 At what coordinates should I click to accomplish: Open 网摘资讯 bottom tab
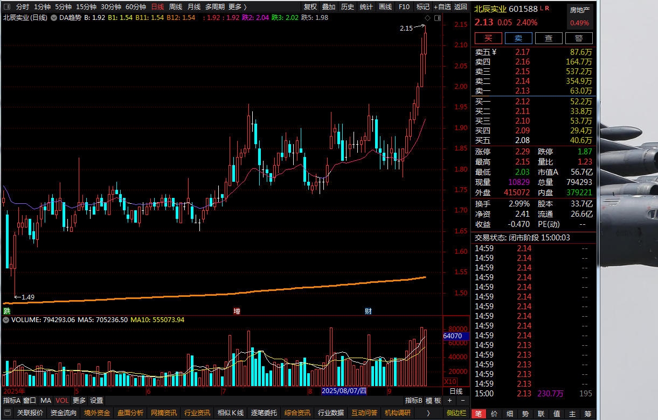(164, 413)
